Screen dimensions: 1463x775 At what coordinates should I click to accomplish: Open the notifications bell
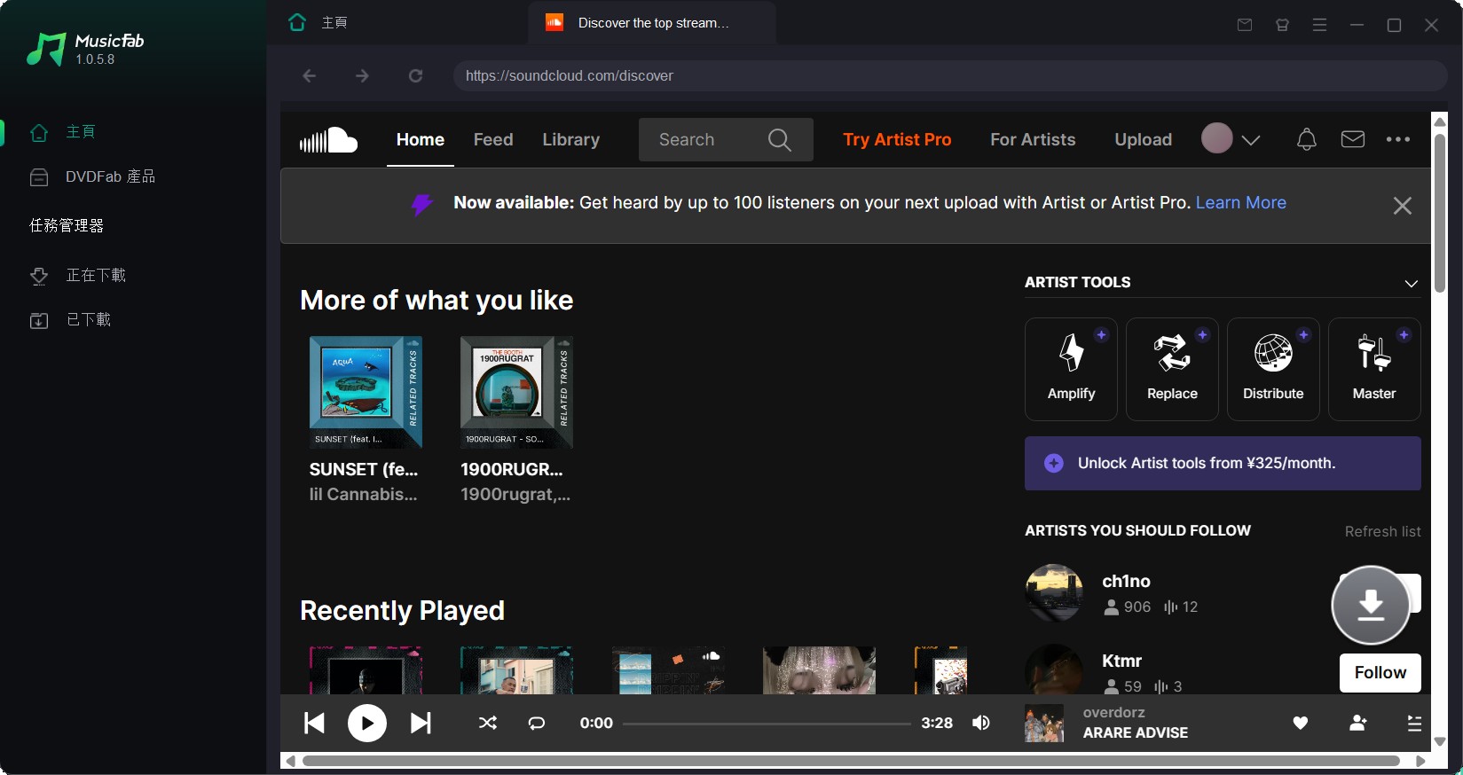pos(1306,139)
